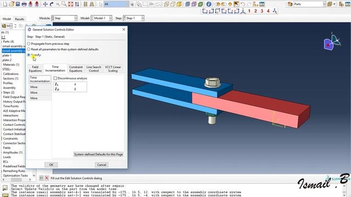Click the model tree horizontal scrollbar
The width and height of the screenshot is (351, 197).
[x=16, y=179]
